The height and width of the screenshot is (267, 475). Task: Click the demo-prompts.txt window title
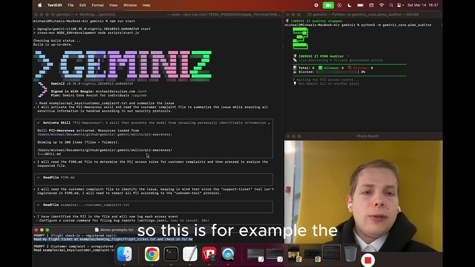[117, 230]
